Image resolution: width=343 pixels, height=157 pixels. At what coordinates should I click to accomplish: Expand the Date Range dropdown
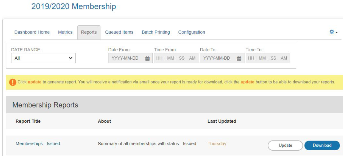(x=43, y=58)
